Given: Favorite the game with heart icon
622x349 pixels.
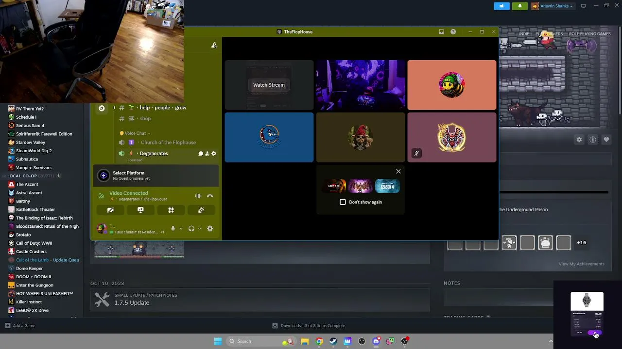Looking at the screenshot, I should [606, 140].
